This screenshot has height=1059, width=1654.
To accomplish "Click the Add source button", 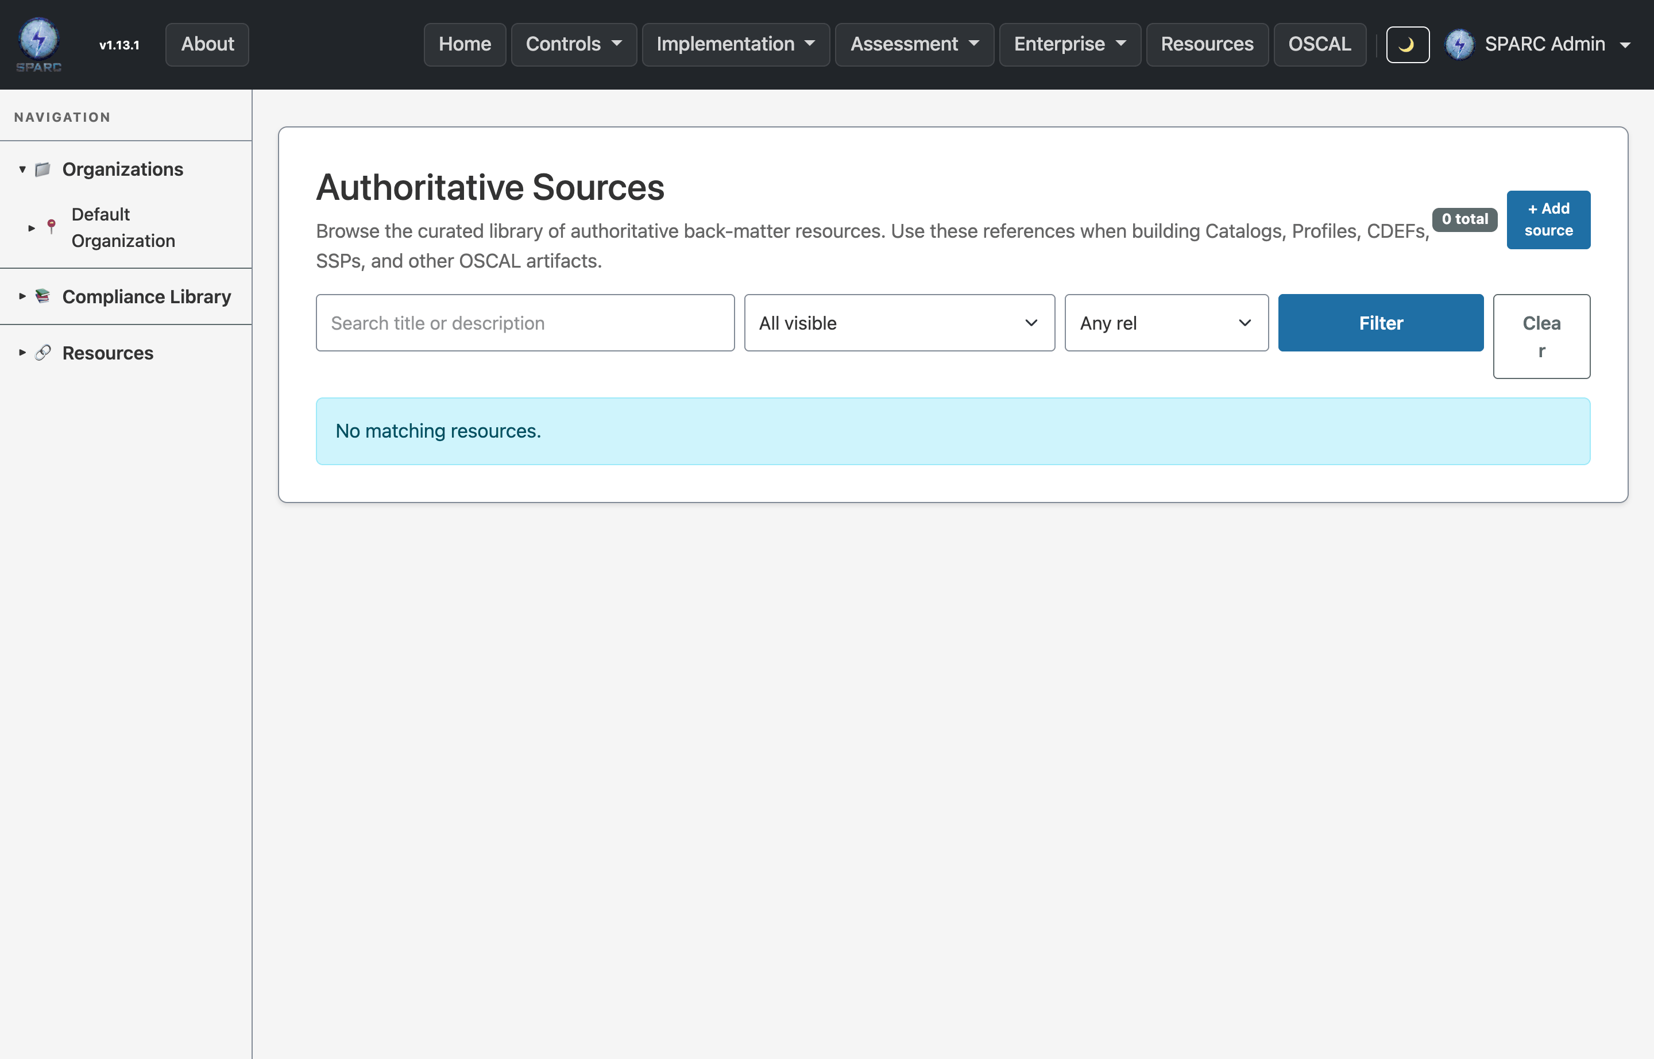I will pyautogui.click(x=1548, y=219).
